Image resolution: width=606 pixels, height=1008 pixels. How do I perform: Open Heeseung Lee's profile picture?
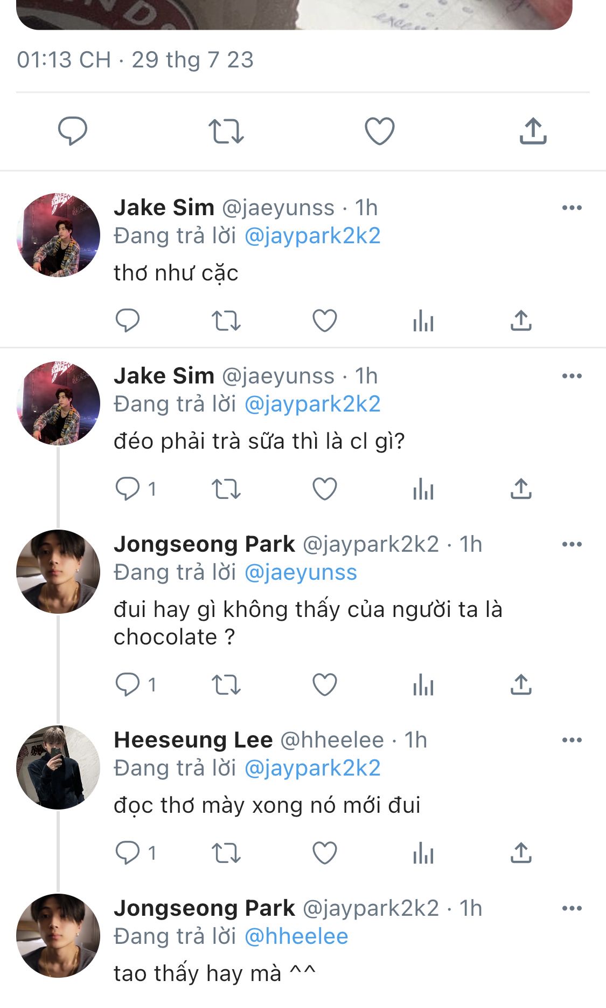pyautogui.click(x=58, y=767)
